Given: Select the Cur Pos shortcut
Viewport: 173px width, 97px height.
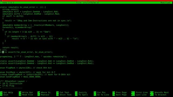Looking at the screenshot, I should [101, 92].
